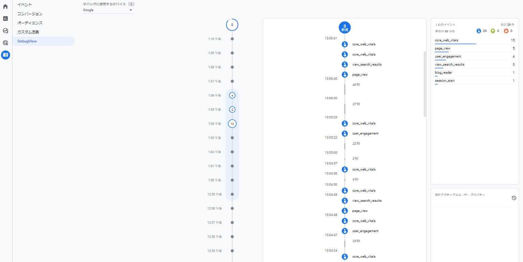Select the 1:04 timeline bubble showing 12

coord(232,124)
